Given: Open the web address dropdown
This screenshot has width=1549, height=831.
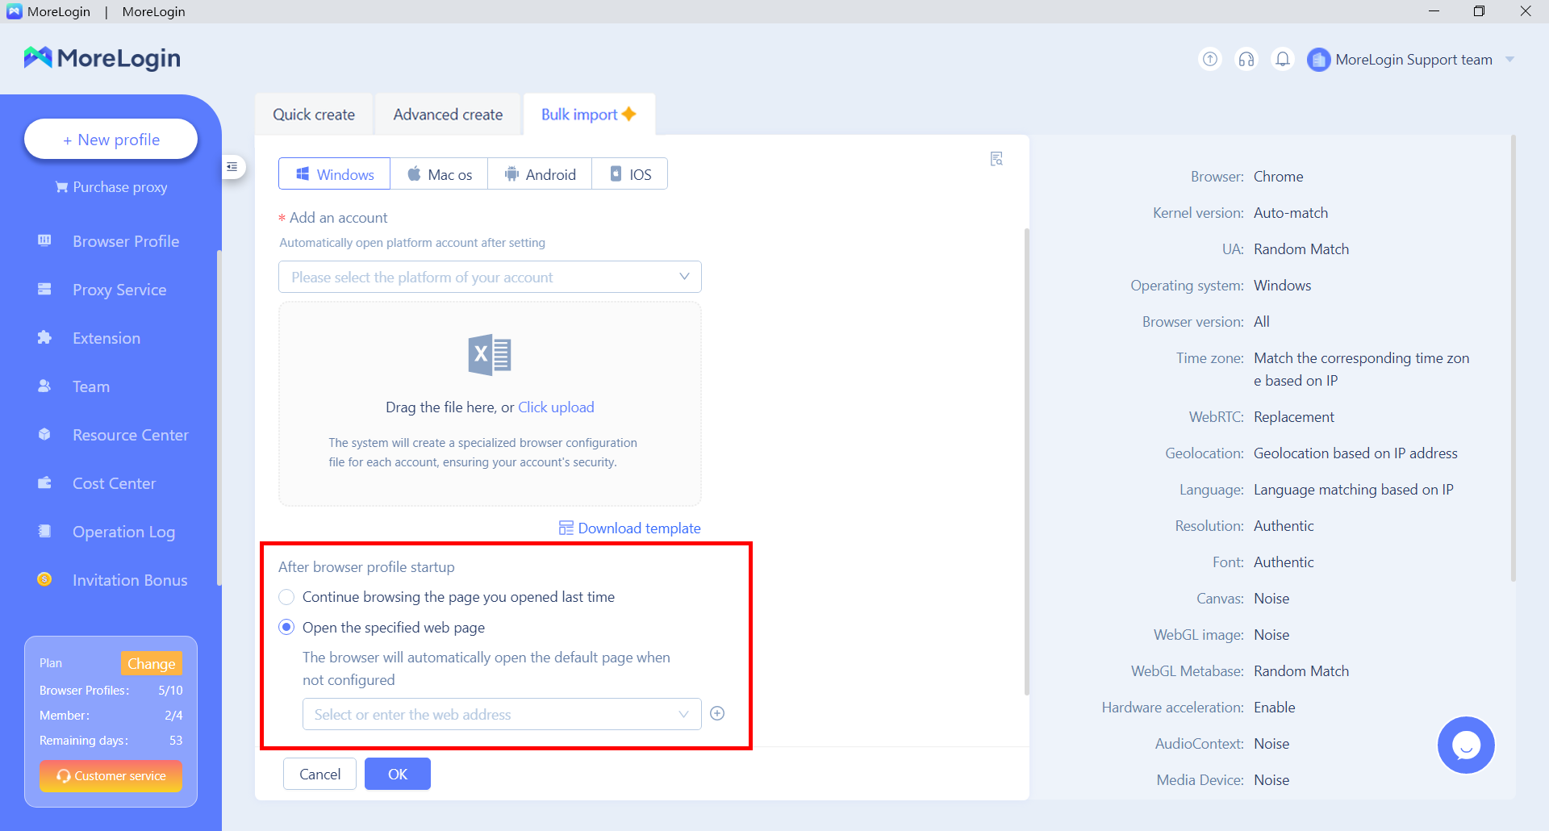Looking at the screenshot, I should (502, 714).
